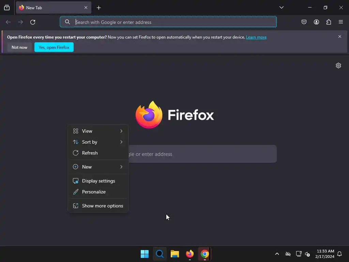Choose Not now on notification

pos(19,47)
